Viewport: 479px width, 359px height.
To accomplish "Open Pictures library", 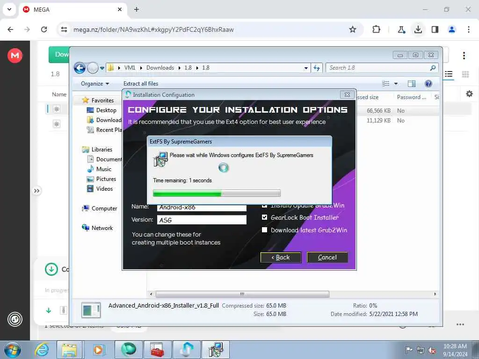I will tap(102, 179).
